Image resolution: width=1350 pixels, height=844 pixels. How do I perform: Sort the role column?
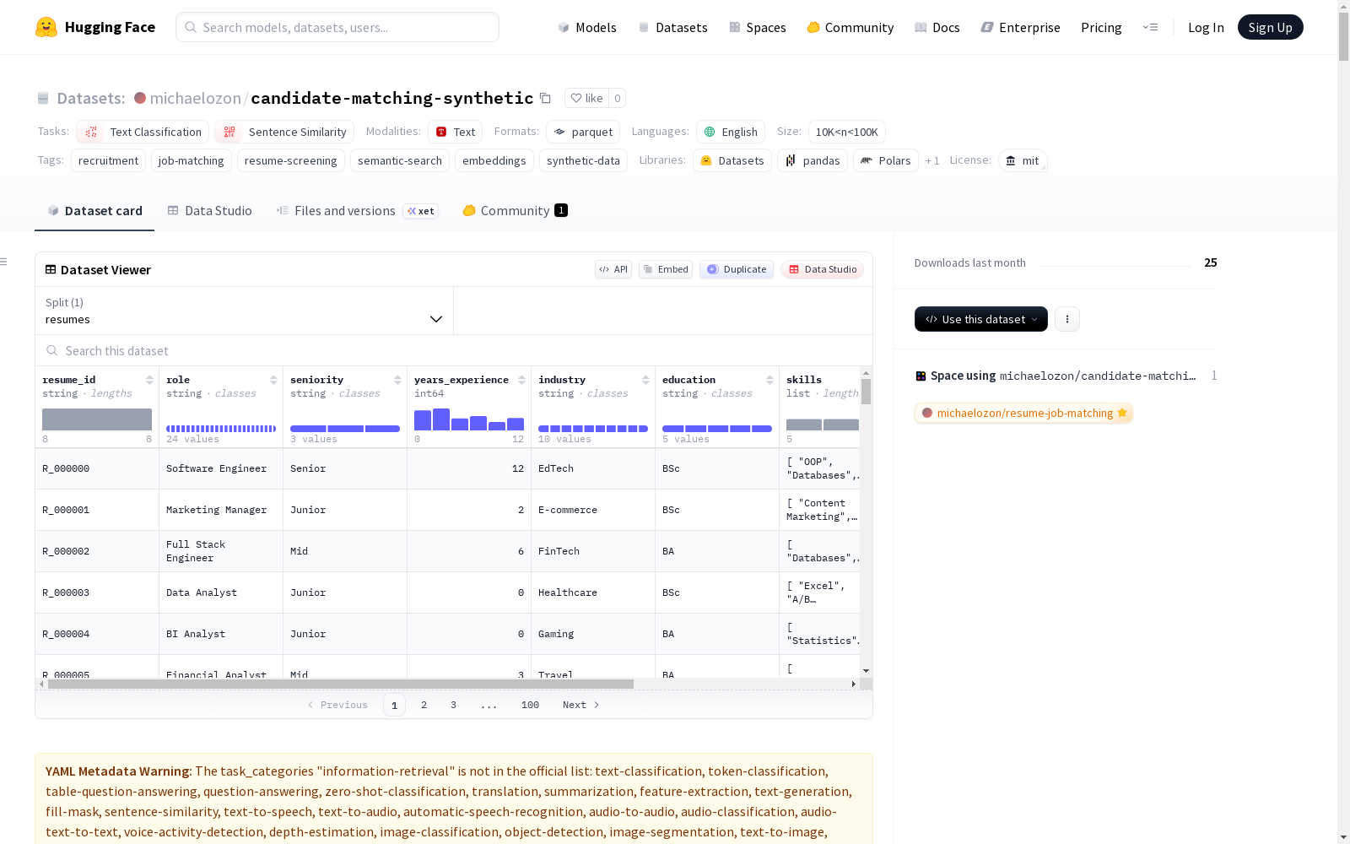click(x=273, y=380)
